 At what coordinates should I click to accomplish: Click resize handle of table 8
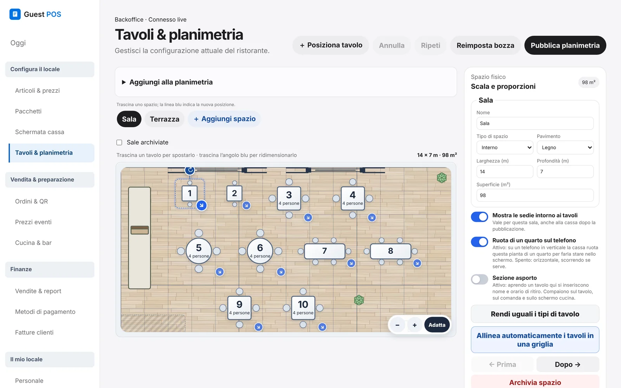(x=417, y=263)
